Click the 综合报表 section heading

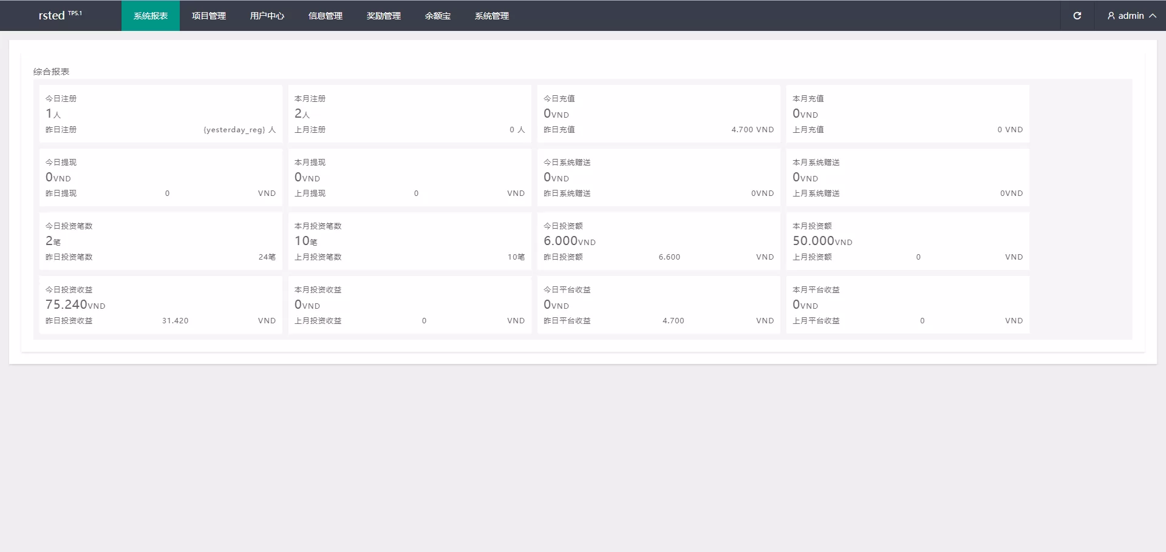[x=52, y=72]
